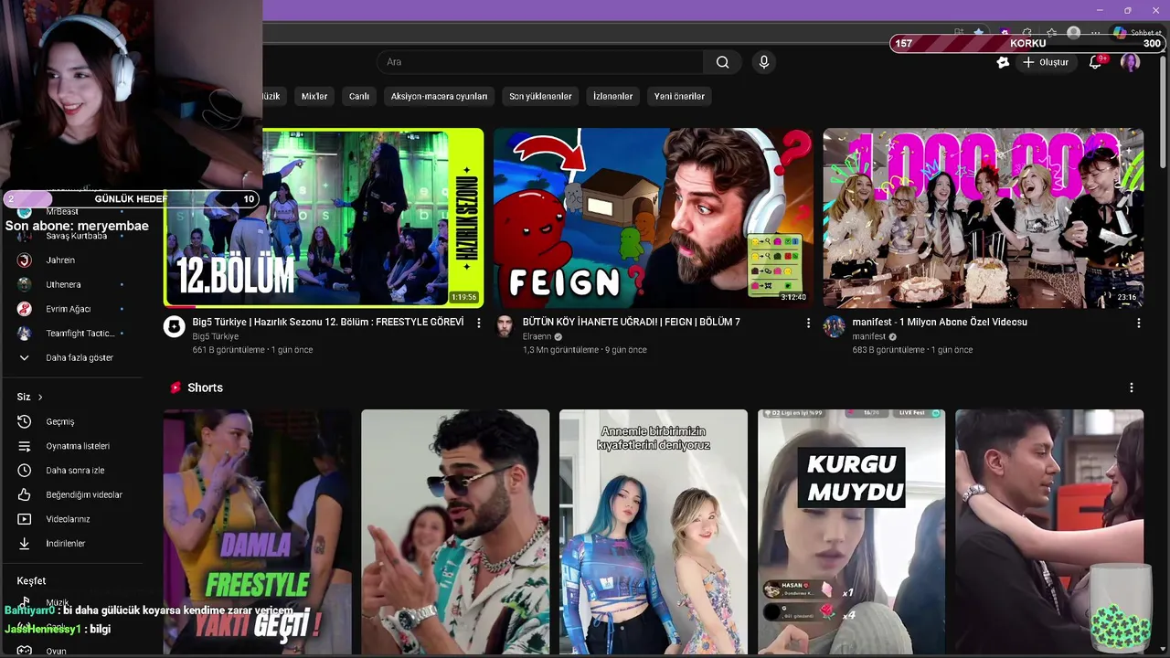
Task: Open manifest channel avatar
Action: tap(834, 327)
